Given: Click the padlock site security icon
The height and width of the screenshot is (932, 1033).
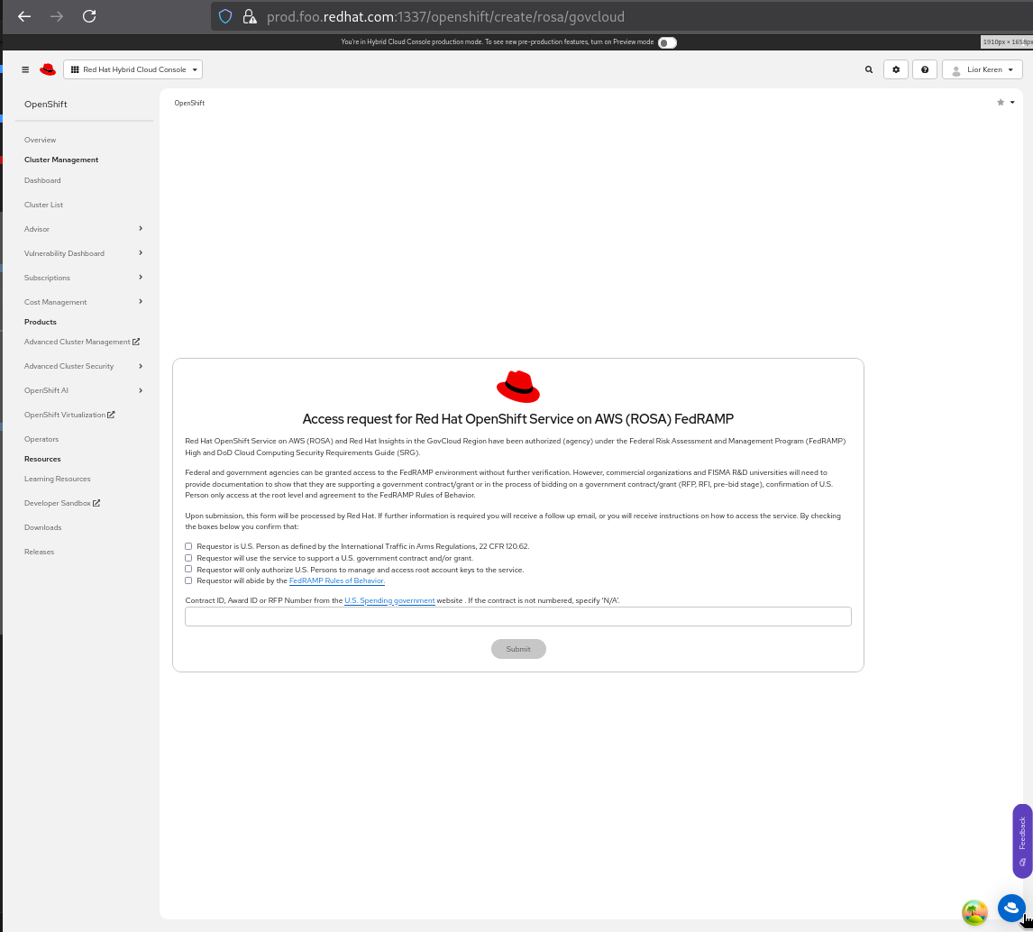Looking at the screenshot, I should pyautogui.click(x=250, y=16).
